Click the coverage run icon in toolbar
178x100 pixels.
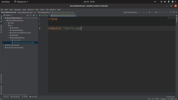pos(147,12)
